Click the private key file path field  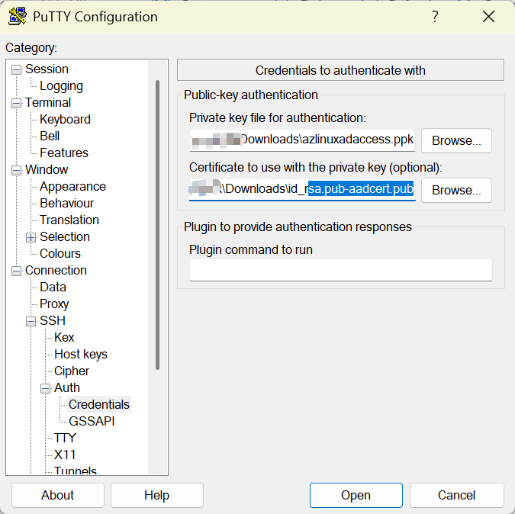302,140
